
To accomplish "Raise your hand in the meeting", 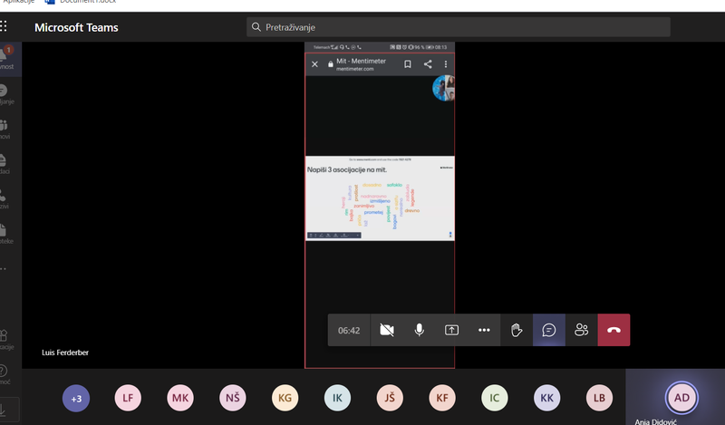I will tap(517, 330).
